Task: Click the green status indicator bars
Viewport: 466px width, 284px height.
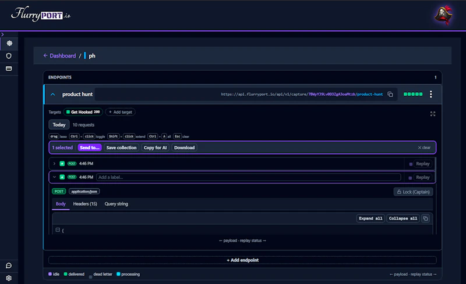Action: coord(413,94)
